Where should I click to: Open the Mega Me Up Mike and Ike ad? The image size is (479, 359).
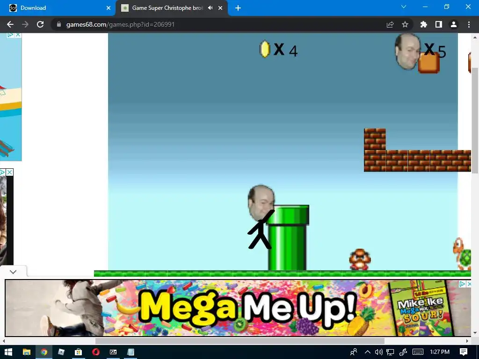click(238, 308)
